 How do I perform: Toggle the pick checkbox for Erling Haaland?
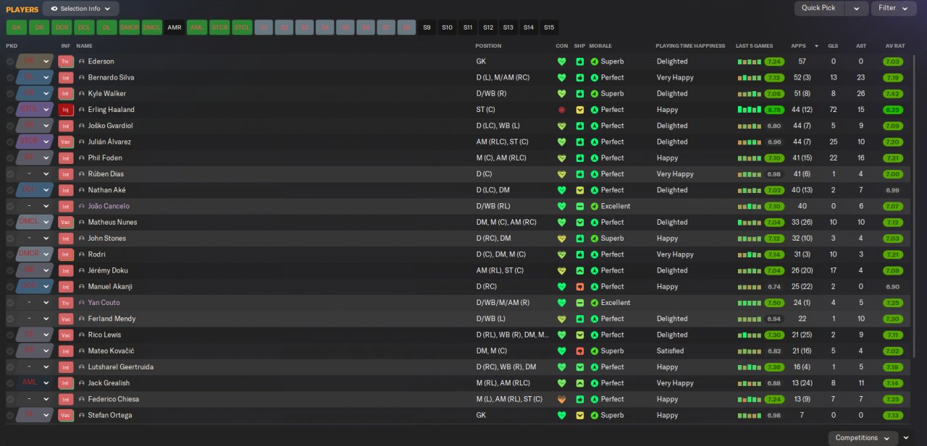10,110
